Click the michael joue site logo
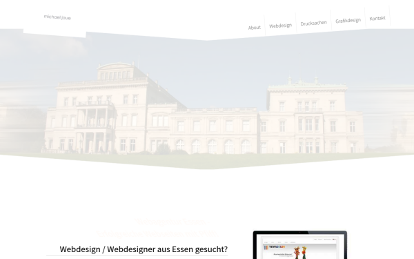This screenshot has height=259, width=414. (57, 17)
